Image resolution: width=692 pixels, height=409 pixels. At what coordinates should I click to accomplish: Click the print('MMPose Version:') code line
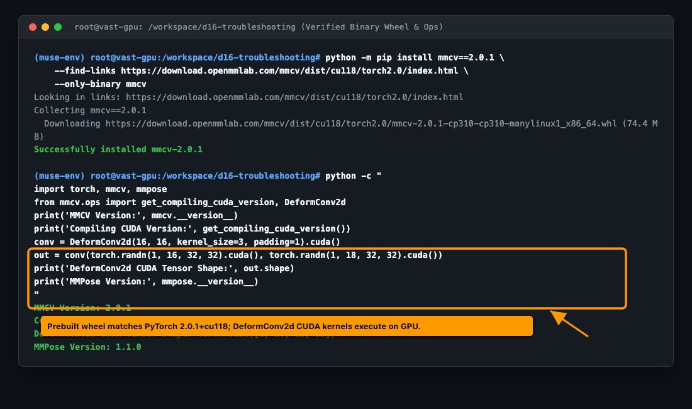point(146,281)
